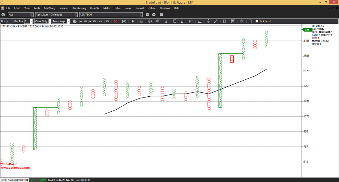Click the dotted grid box icon
This screenshot has height=182, width=339.
pyautogui.click(x=233, y=21)
